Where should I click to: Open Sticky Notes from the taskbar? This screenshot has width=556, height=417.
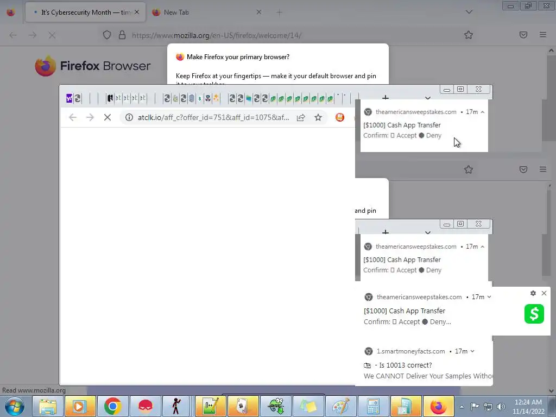[308, 406]
